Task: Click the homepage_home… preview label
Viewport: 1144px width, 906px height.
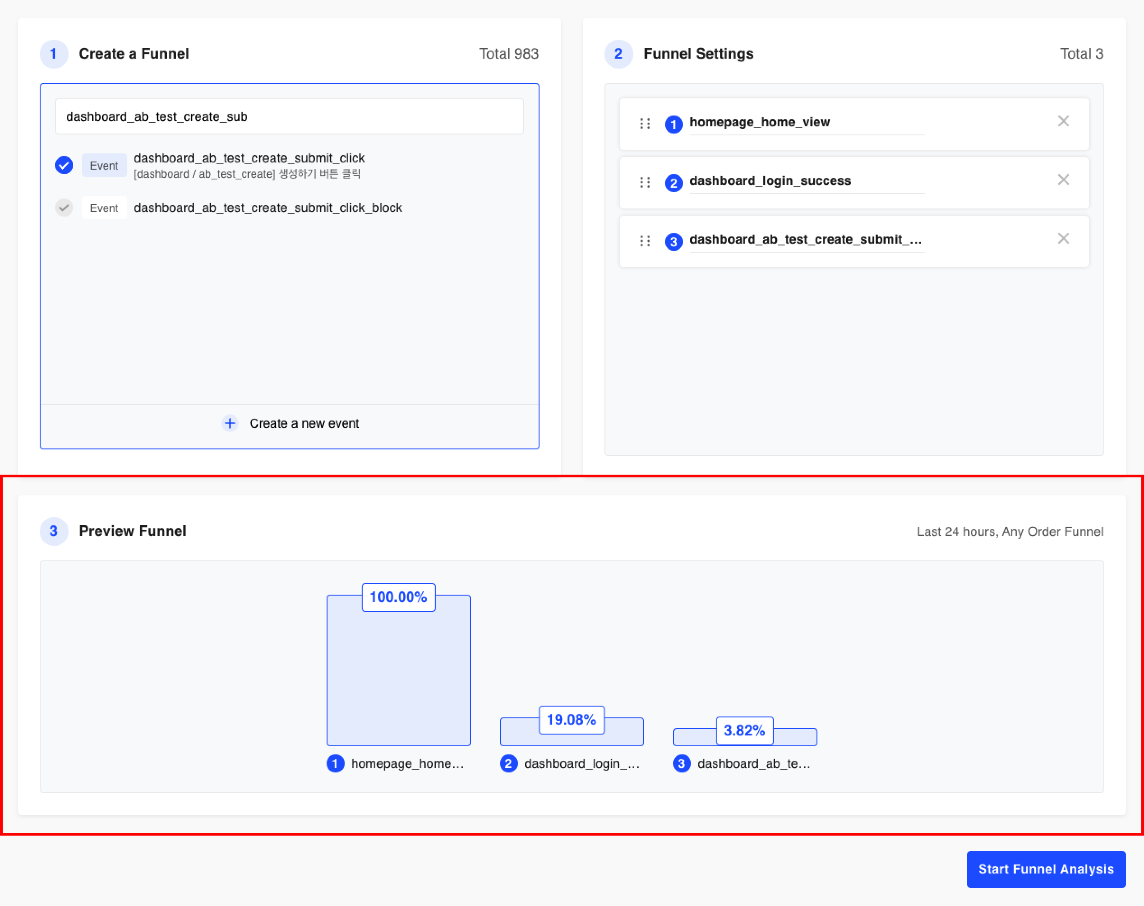Action: (407, 763)
